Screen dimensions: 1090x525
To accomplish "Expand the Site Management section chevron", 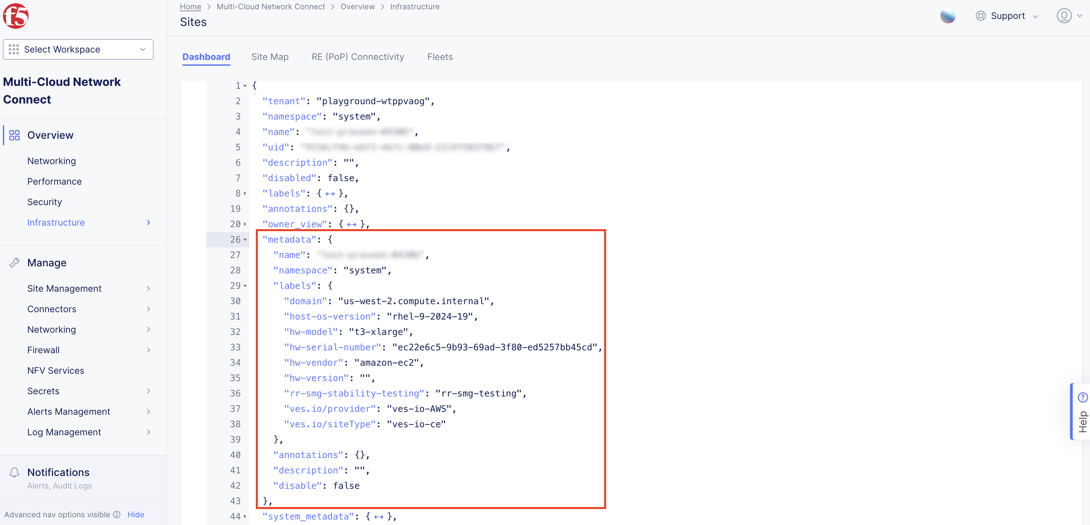I will 148,288.
